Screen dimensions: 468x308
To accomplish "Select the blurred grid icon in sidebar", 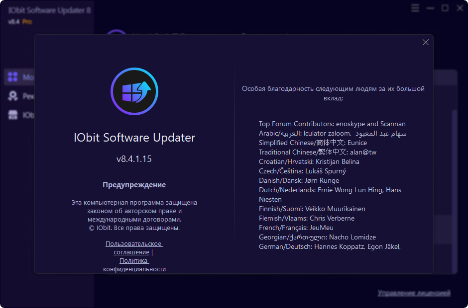I will (x=13, y=77).
